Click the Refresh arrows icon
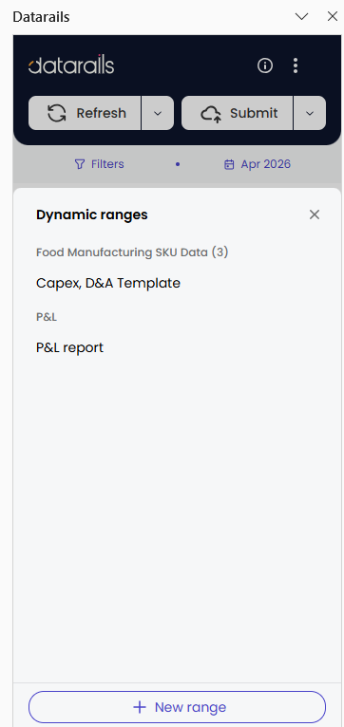 click(x=57, y=113)
